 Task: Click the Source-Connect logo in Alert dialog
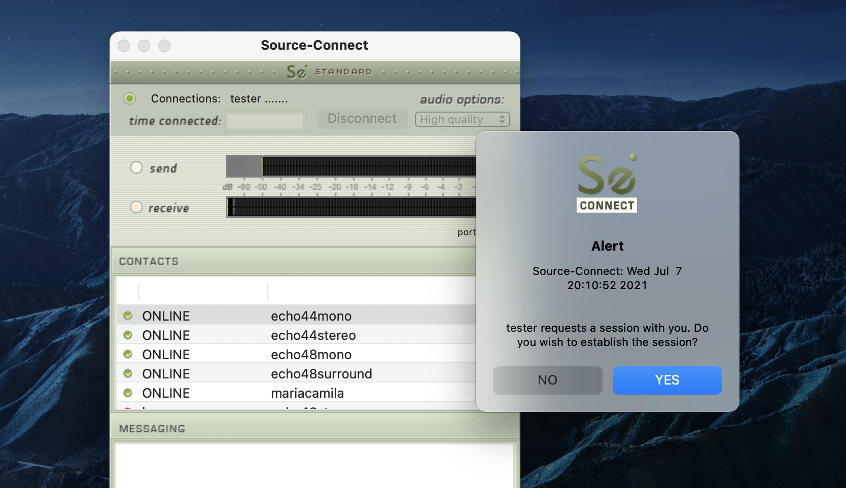[x=607, y=183]
